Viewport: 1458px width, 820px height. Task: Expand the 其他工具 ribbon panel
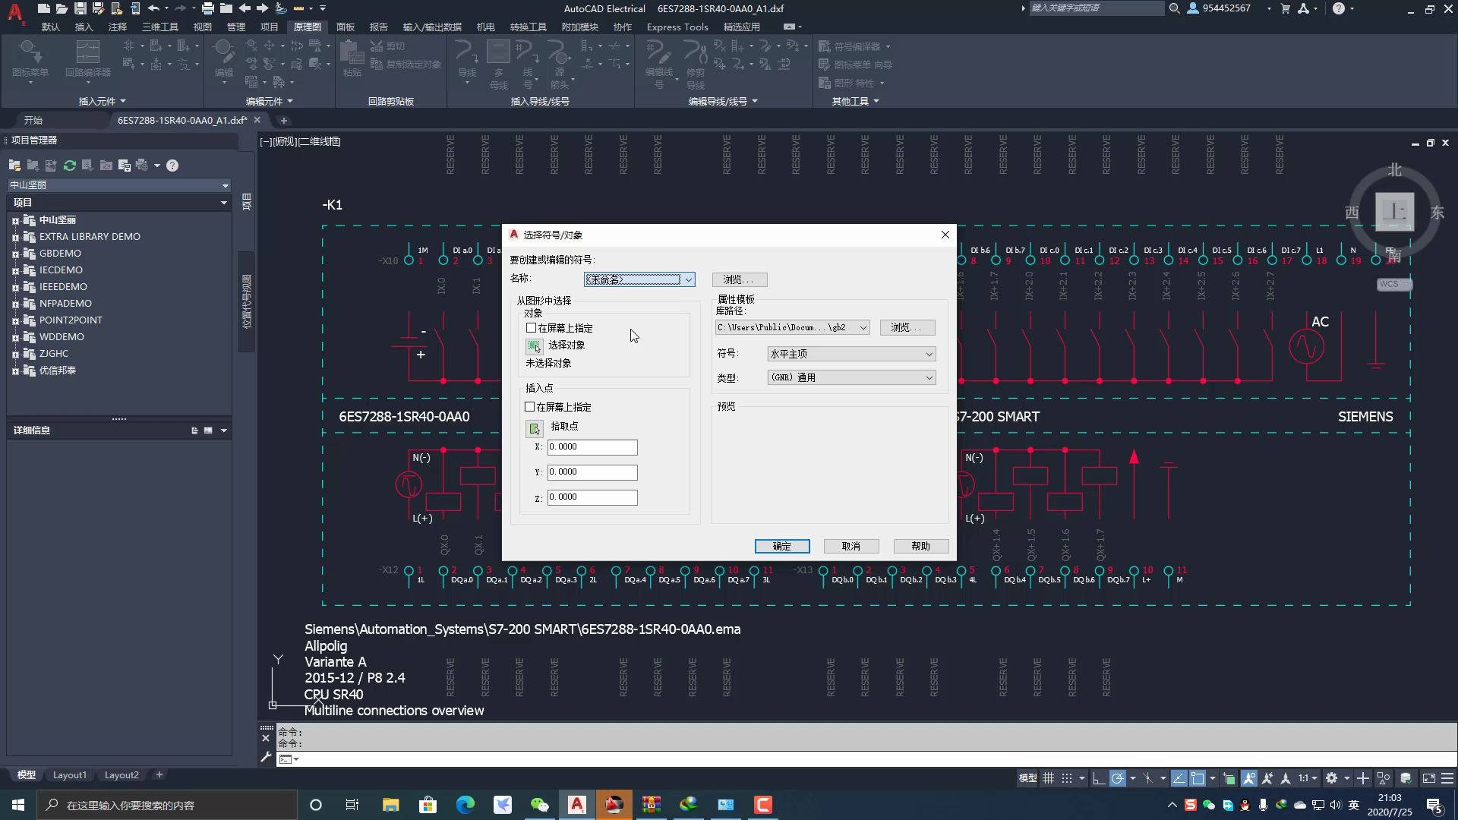856,101
